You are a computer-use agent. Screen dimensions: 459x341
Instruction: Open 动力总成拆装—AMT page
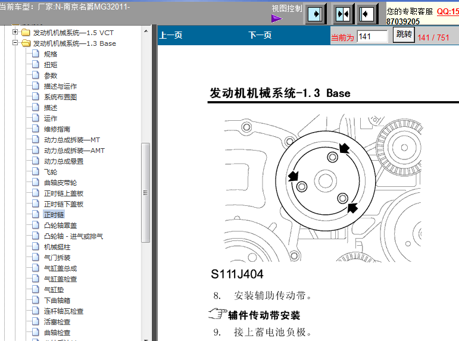point(74,151)
